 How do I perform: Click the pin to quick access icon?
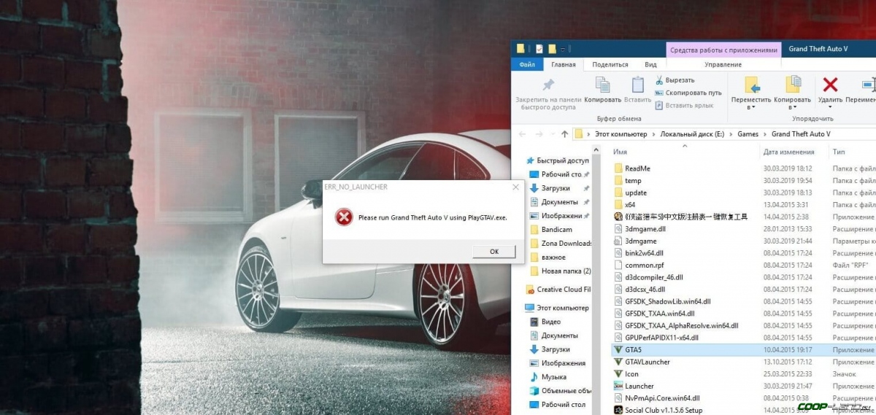548,85
